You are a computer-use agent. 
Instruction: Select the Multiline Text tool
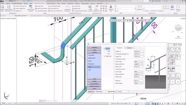coord(111,8)
